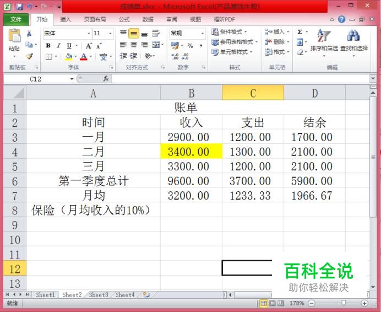Image resolution: width=381 pixels, height=312 pixels.
Task: Click the Insert Function fx icon
Action: 106,79
